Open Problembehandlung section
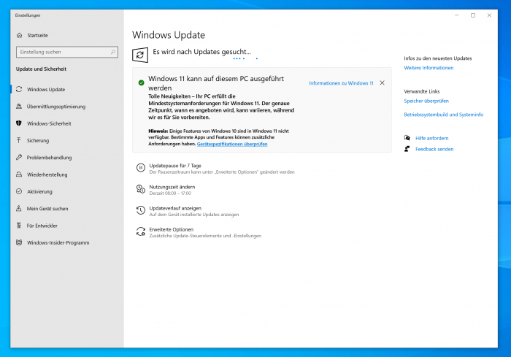The height and width of the screenshot is (357, 511). (49, 158)
